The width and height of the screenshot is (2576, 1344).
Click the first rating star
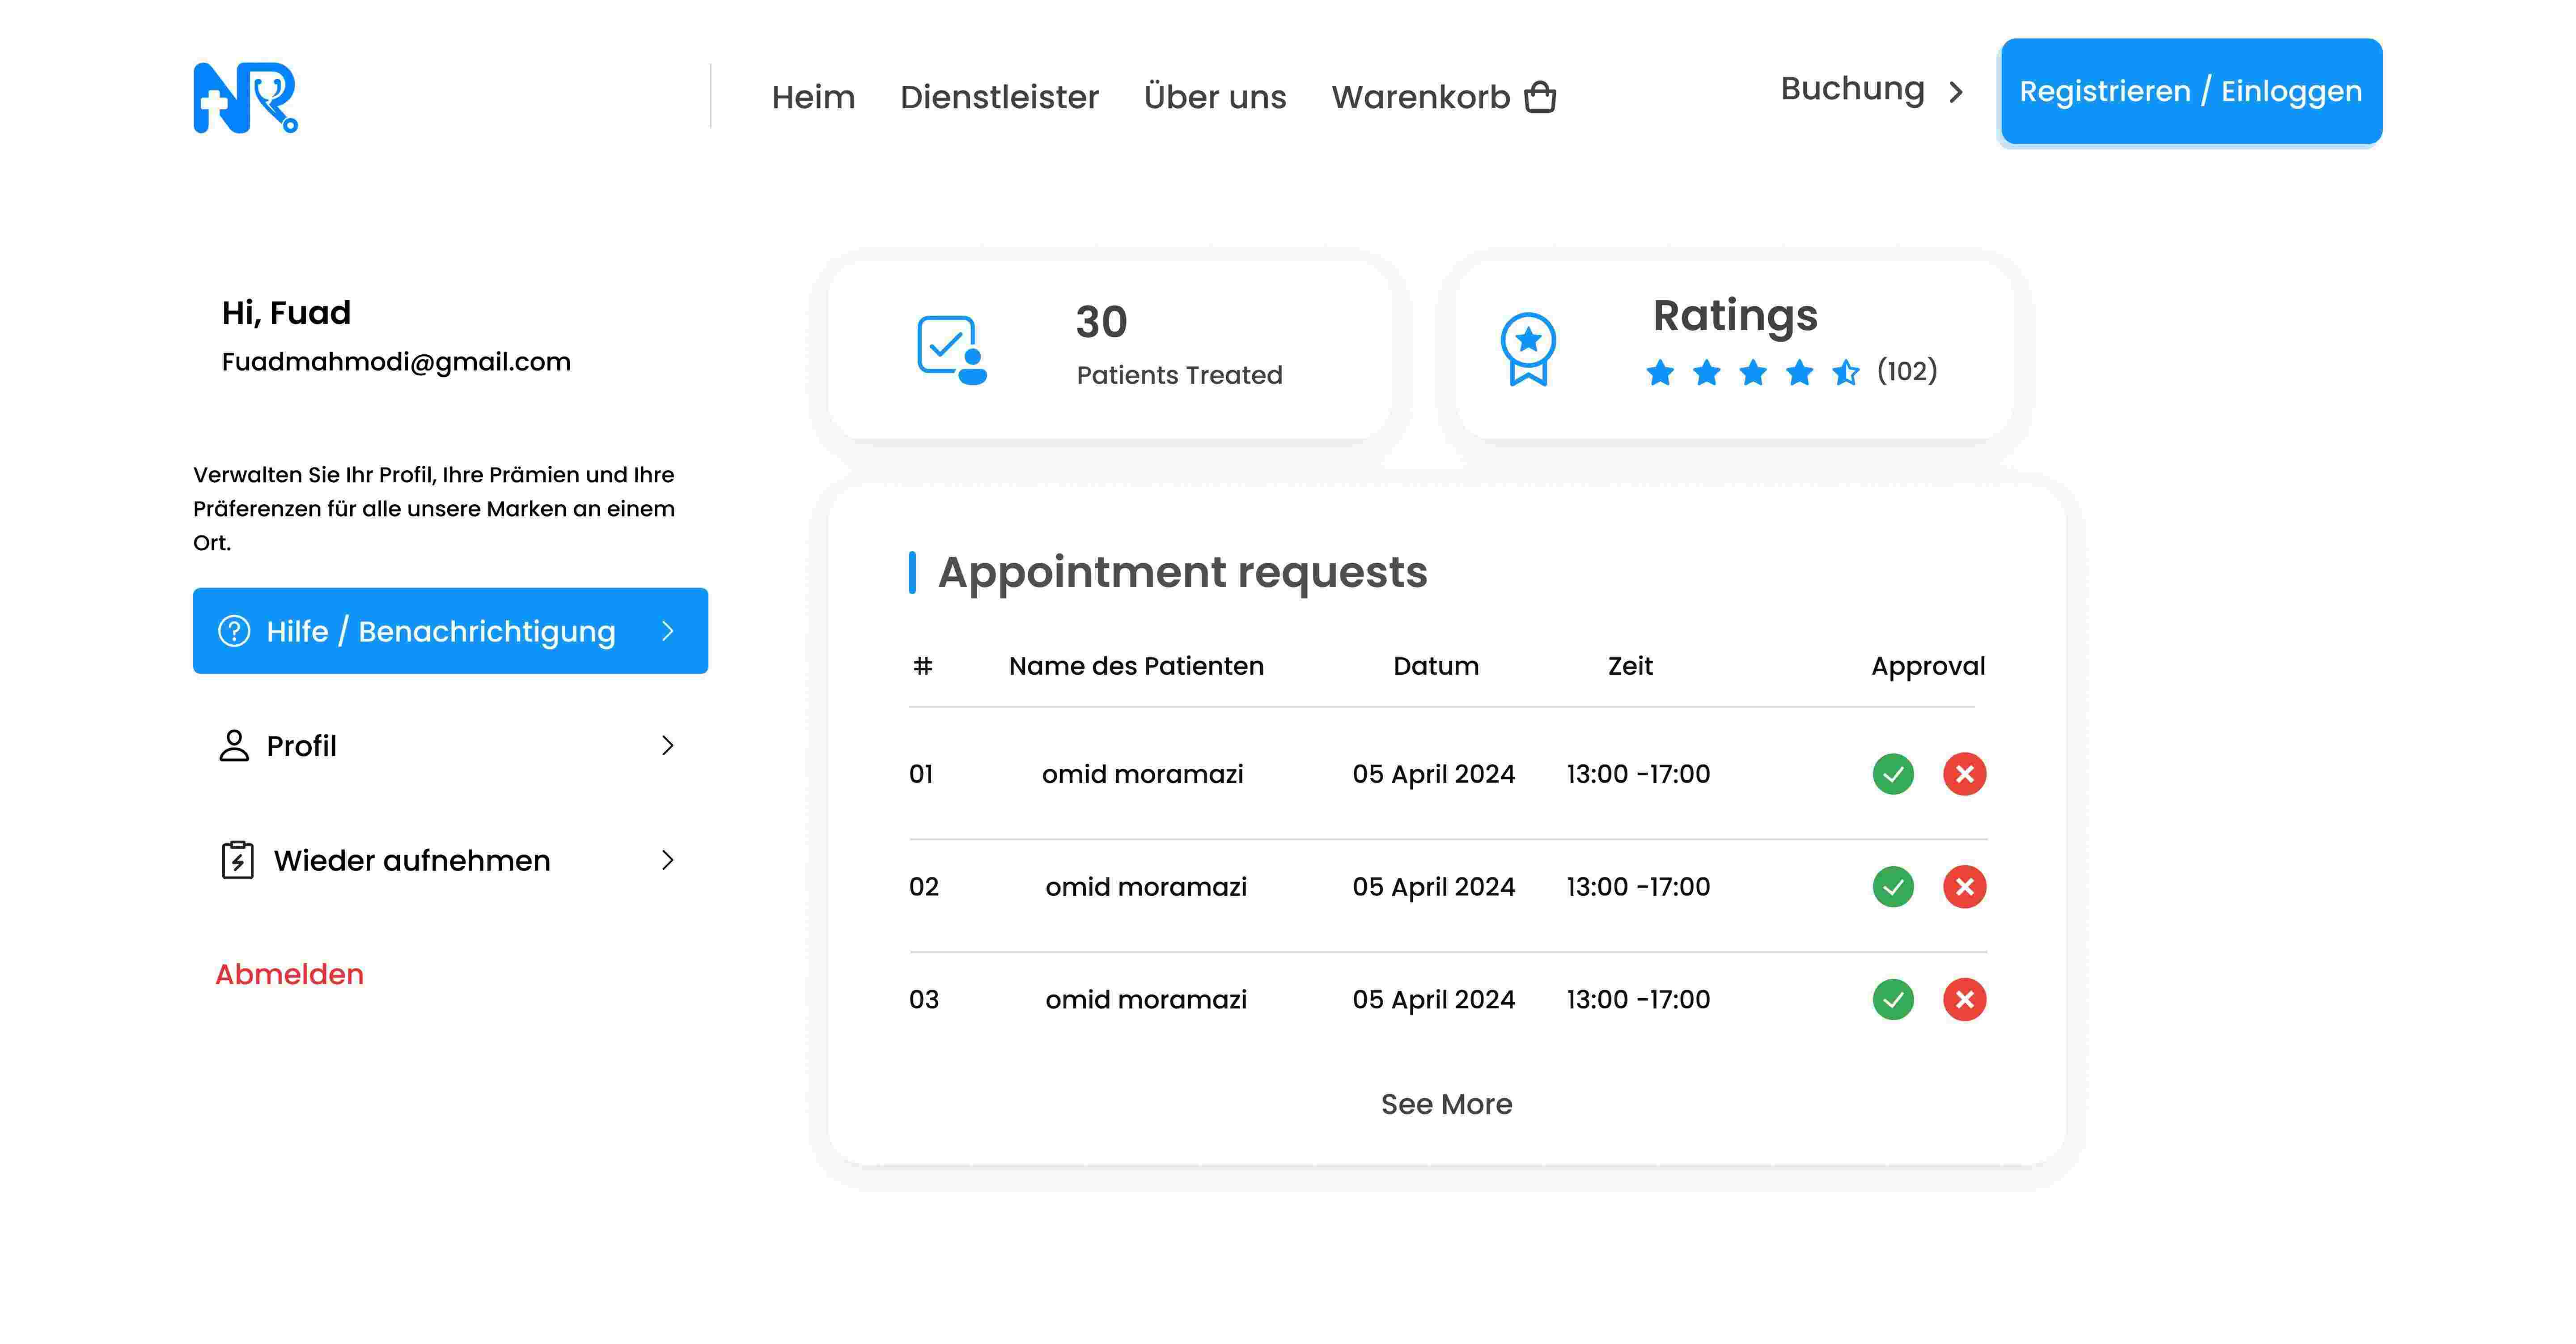1660,372
